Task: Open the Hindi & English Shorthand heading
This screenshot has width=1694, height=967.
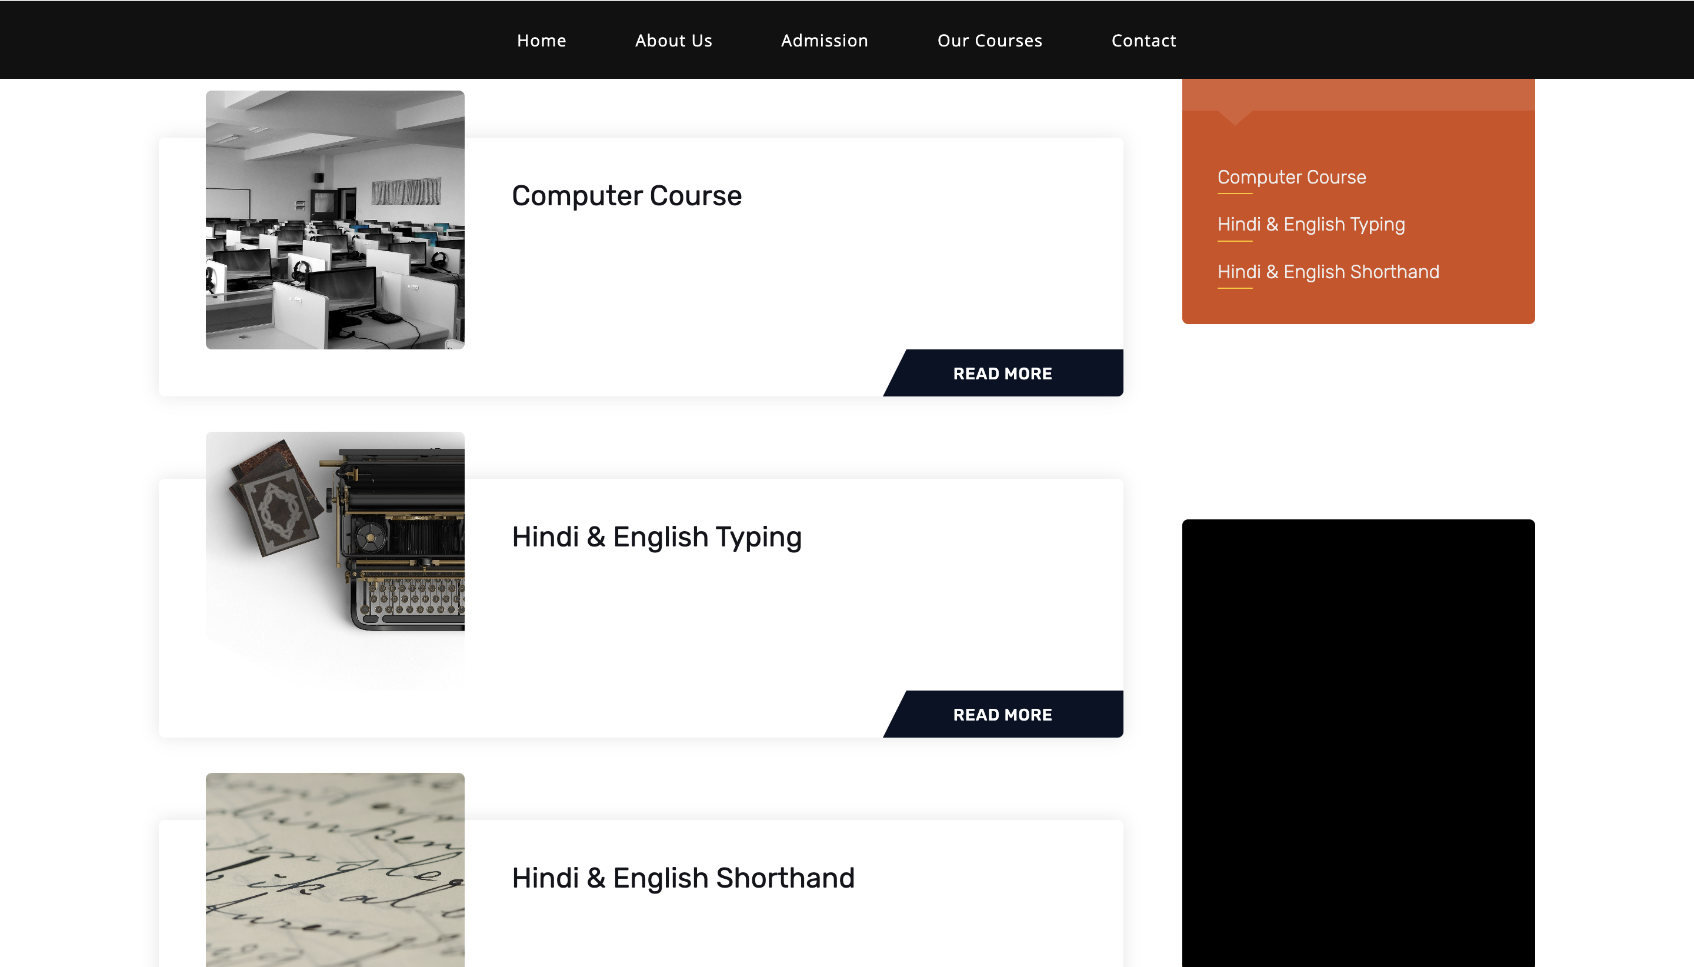Action: coord(683,878)
